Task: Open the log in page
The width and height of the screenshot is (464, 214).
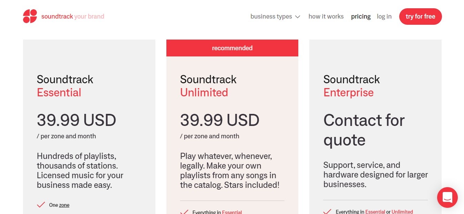Action: [x=384, y=17]
